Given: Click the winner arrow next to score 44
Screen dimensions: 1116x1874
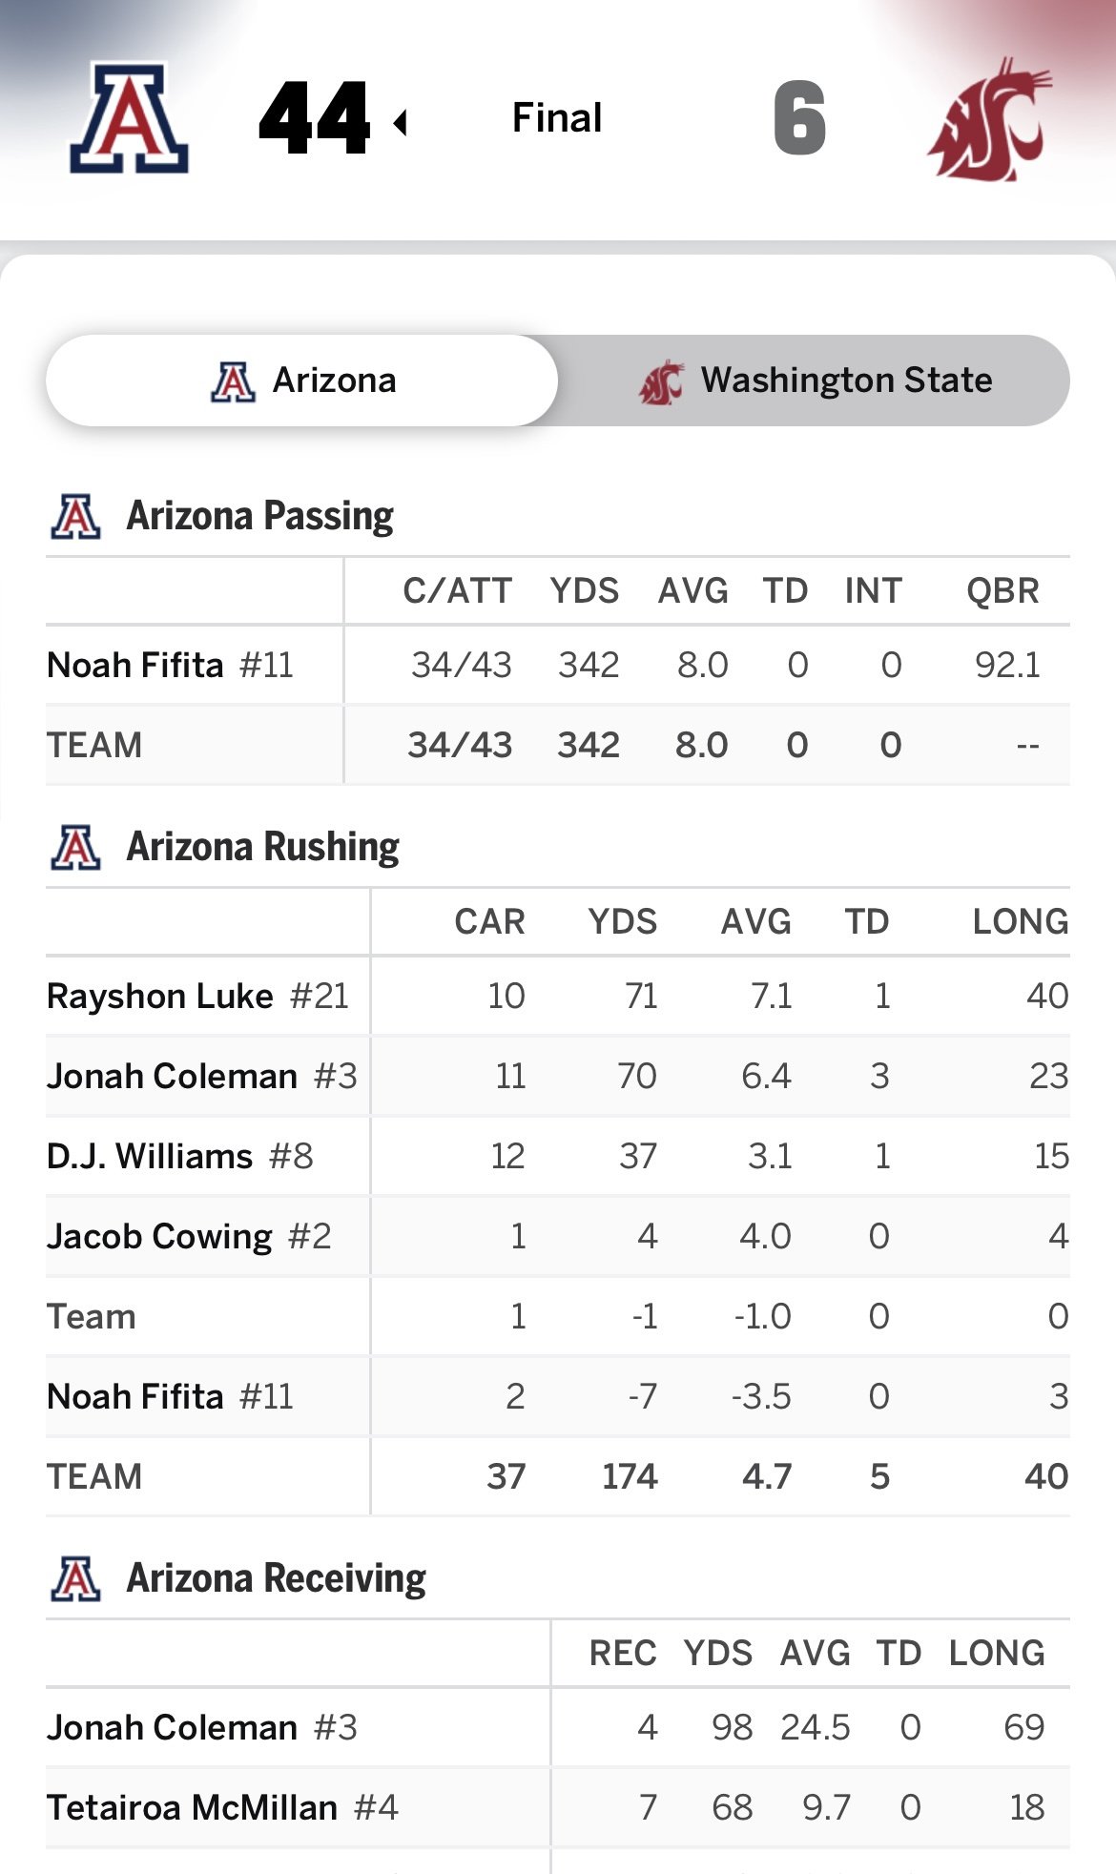Looking at the screenshot, I should click(401, 122).
